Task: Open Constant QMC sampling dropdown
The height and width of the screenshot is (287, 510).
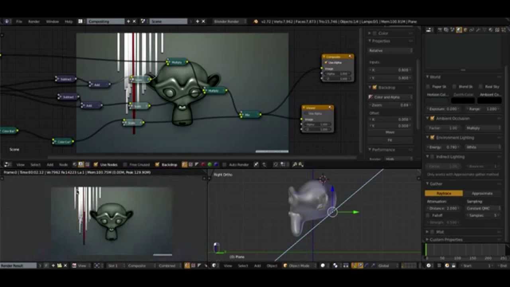Action: (x=483, y=208)
